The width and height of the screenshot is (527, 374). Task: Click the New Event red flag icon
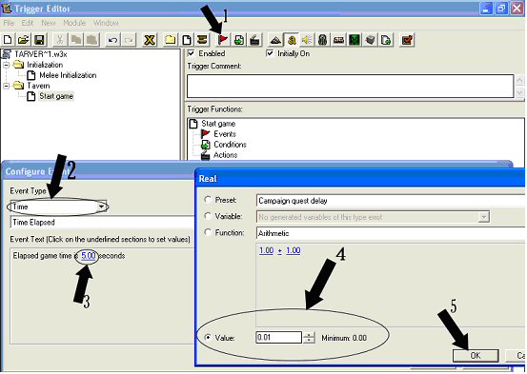[x=222, y=40]
